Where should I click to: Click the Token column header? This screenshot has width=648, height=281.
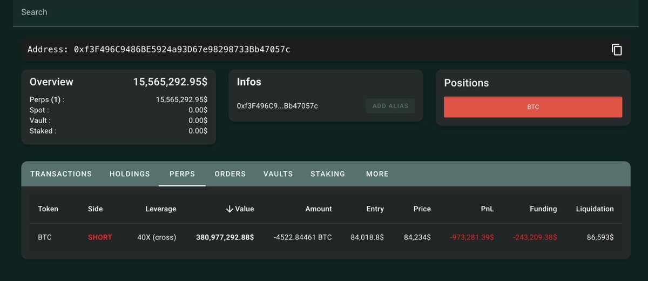[x=48, y=209]
